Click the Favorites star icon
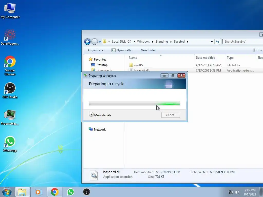263x197 pixels. (x=91, y=59)
